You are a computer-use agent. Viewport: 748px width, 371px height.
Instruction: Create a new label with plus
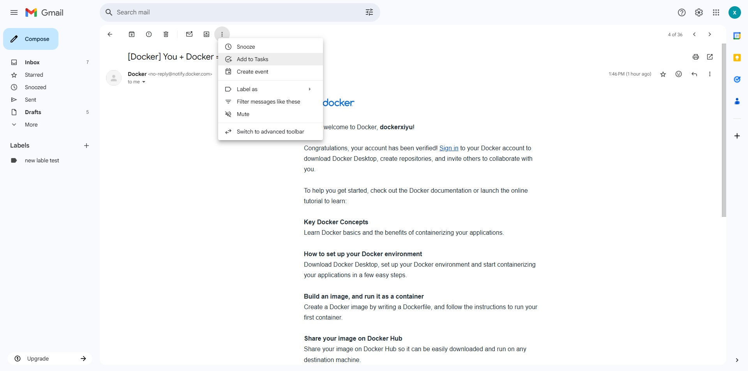pyautogui.click(x=86, y=146)
